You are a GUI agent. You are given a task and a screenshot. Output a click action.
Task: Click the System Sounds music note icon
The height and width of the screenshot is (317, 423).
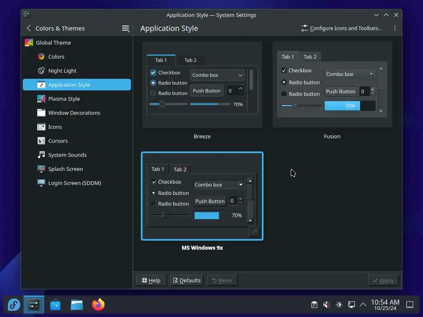41,155
